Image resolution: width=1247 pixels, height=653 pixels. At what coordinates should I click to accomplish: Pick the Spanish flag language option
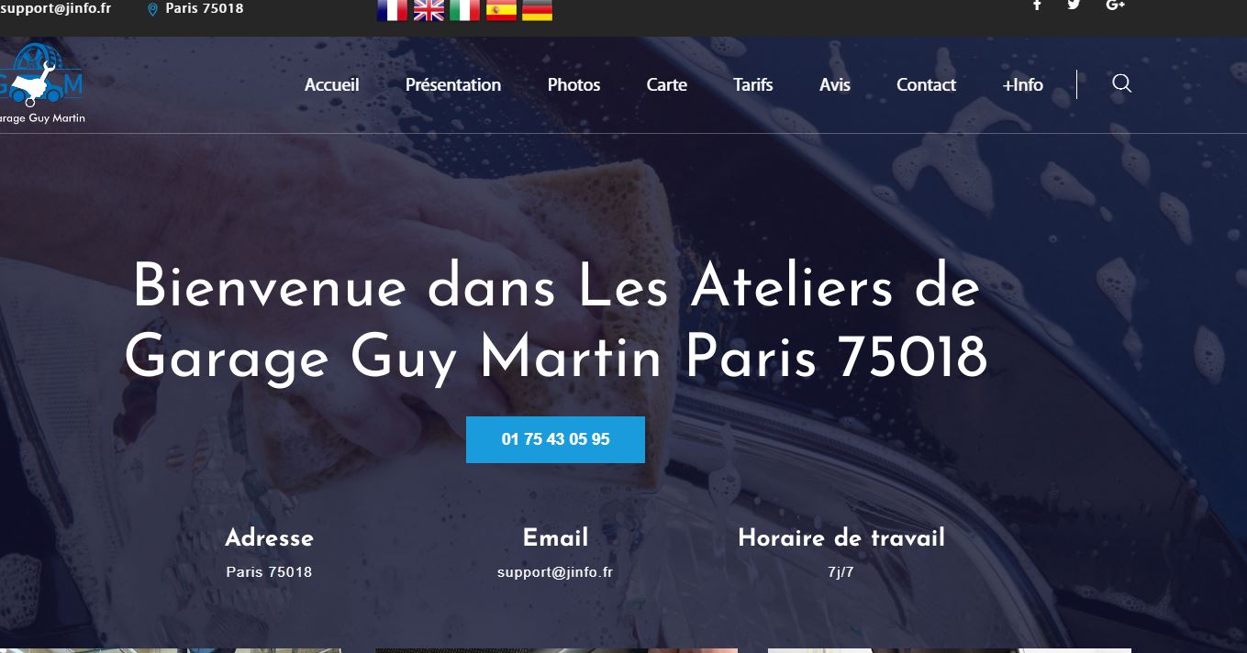(501, 10)
